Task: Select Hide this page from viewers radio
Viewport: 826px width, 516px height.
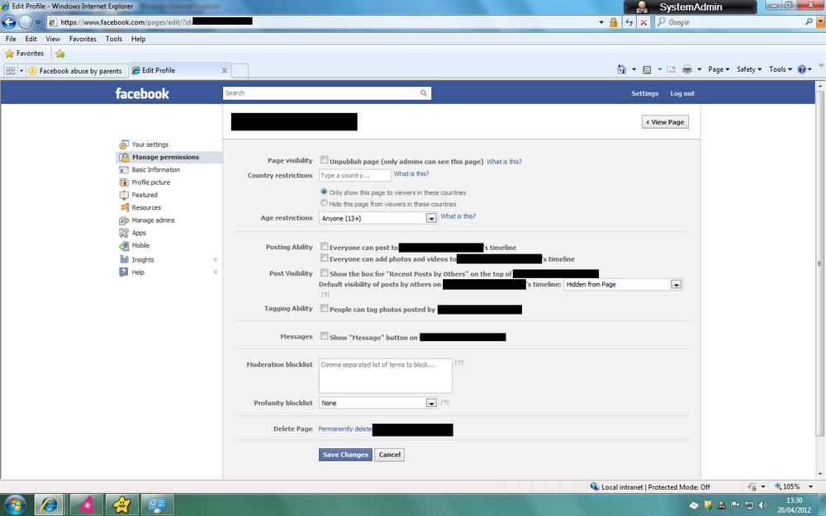Action: coord(324,203)
